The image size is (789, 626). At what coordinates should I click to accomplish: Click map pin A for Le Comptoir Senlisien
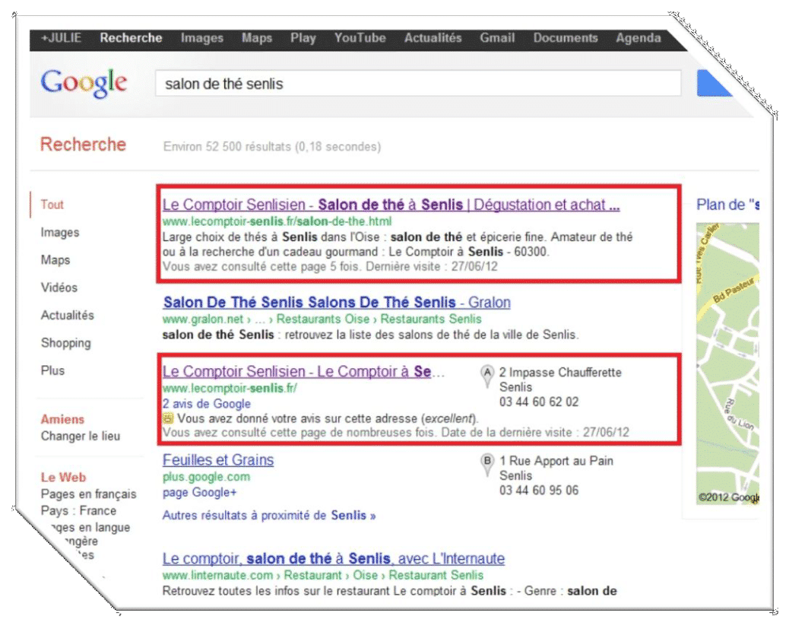click(x=486, y=377)
